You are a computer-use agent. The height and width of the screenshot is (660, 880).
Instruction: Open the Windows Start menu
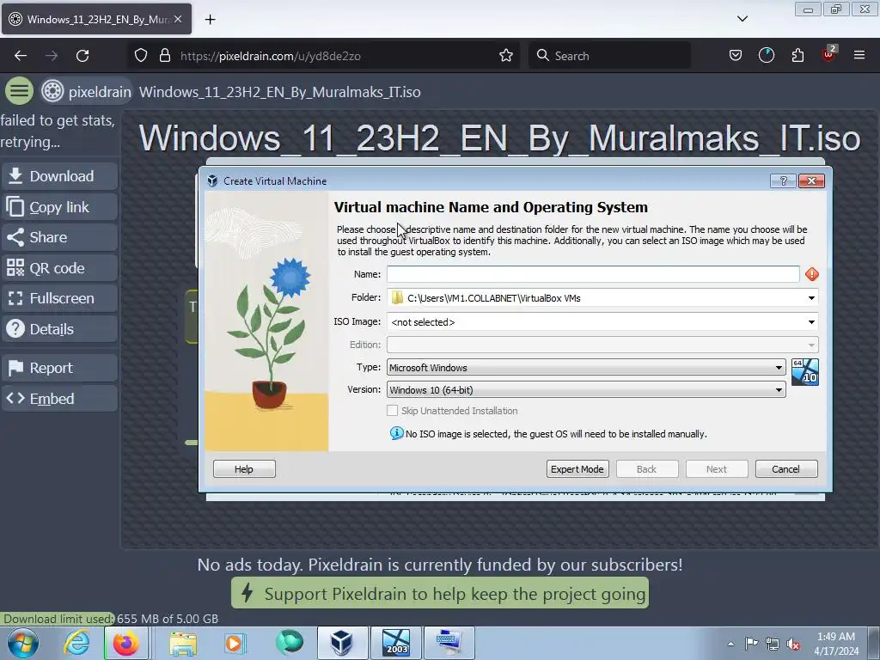pyautogui.click(x=22, y=643)
